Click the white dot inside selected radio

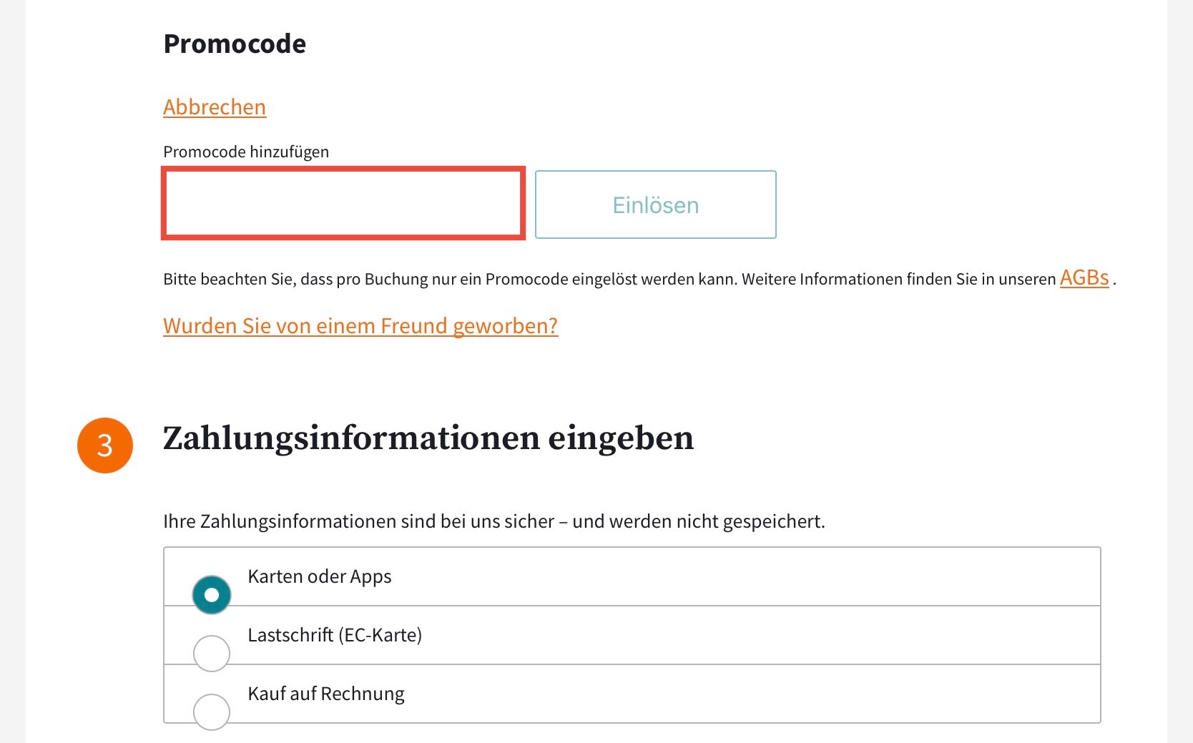(212, 595)
